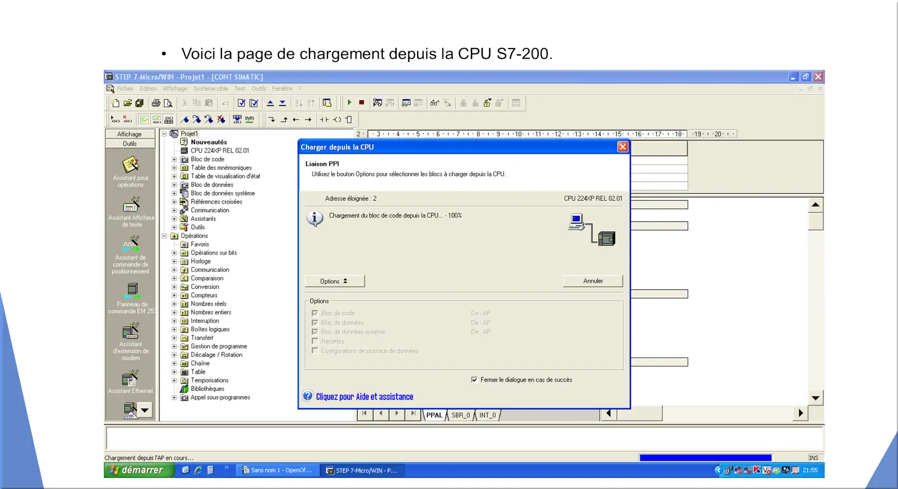Click the program status glasses icon
Screen dimensions: 898x489
[x=434, y=103]
